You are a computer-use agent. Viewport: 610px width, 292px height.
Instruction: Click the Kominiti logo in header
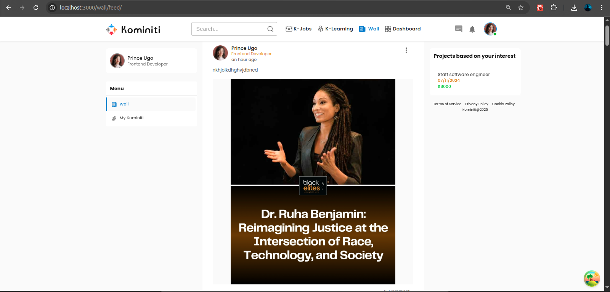[x=133, y=29]
